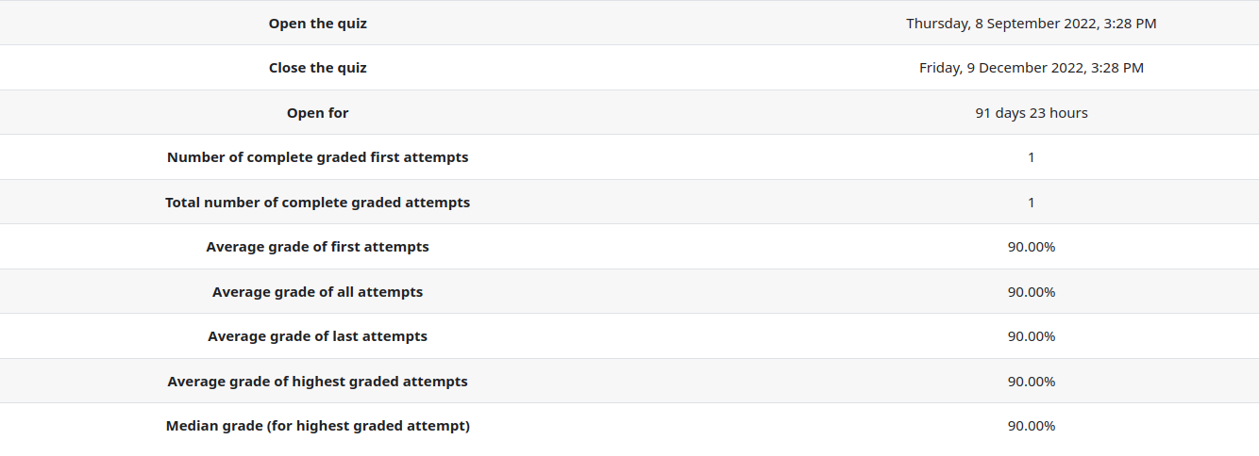Click 'Median grade (for highest graded attempt)' label
Screen dimensions: 1259x456
pos(318,426)
